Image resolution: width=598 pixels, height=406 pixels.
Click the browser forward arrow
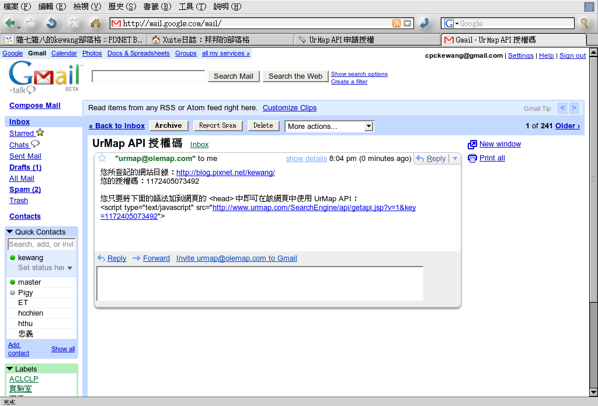[x=32, y=23]
